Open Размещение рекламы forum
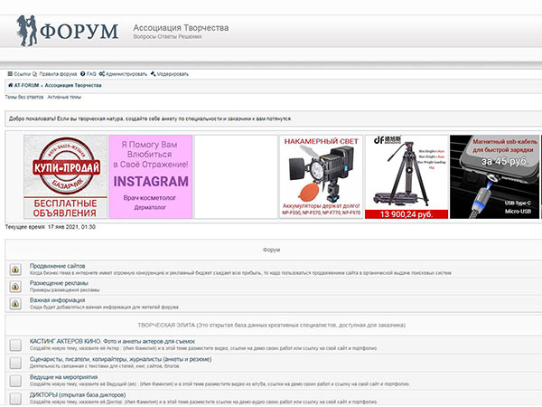The width and height of the screenshot is (542, 407). coord(59,283)
